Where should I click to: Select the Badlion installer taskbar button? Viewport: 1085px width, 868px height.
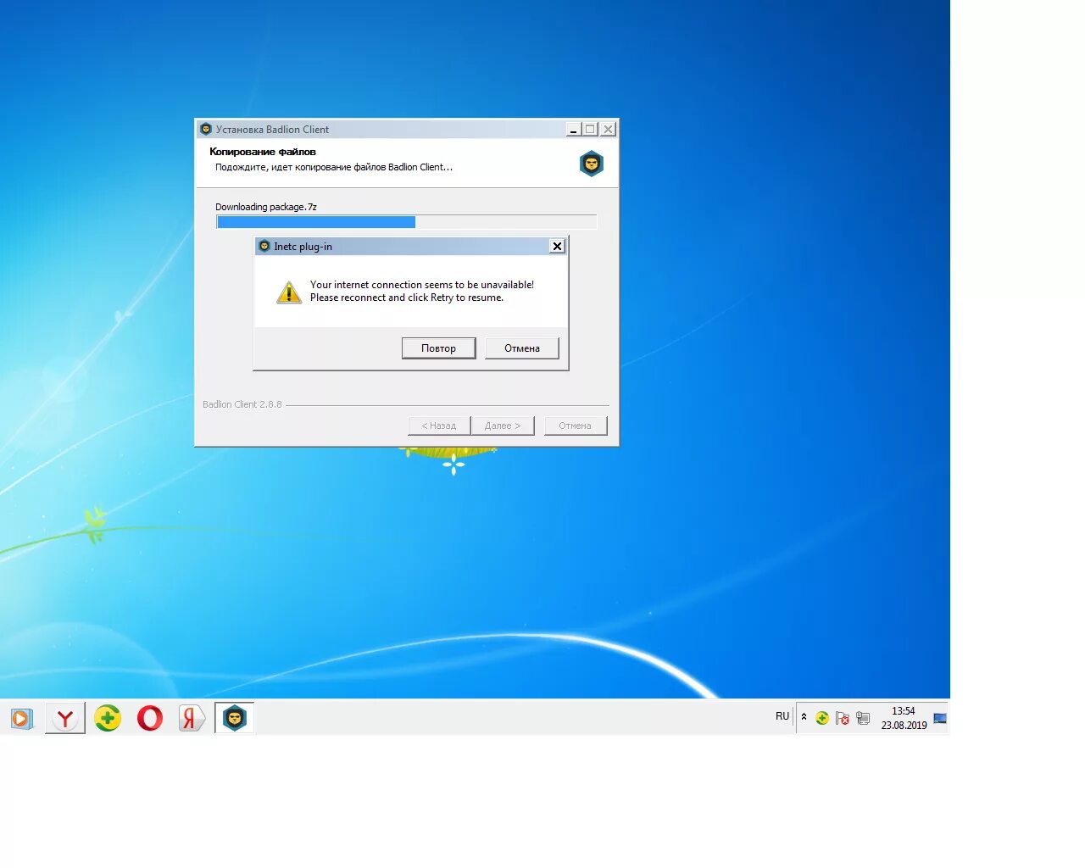tap(234, 719)
